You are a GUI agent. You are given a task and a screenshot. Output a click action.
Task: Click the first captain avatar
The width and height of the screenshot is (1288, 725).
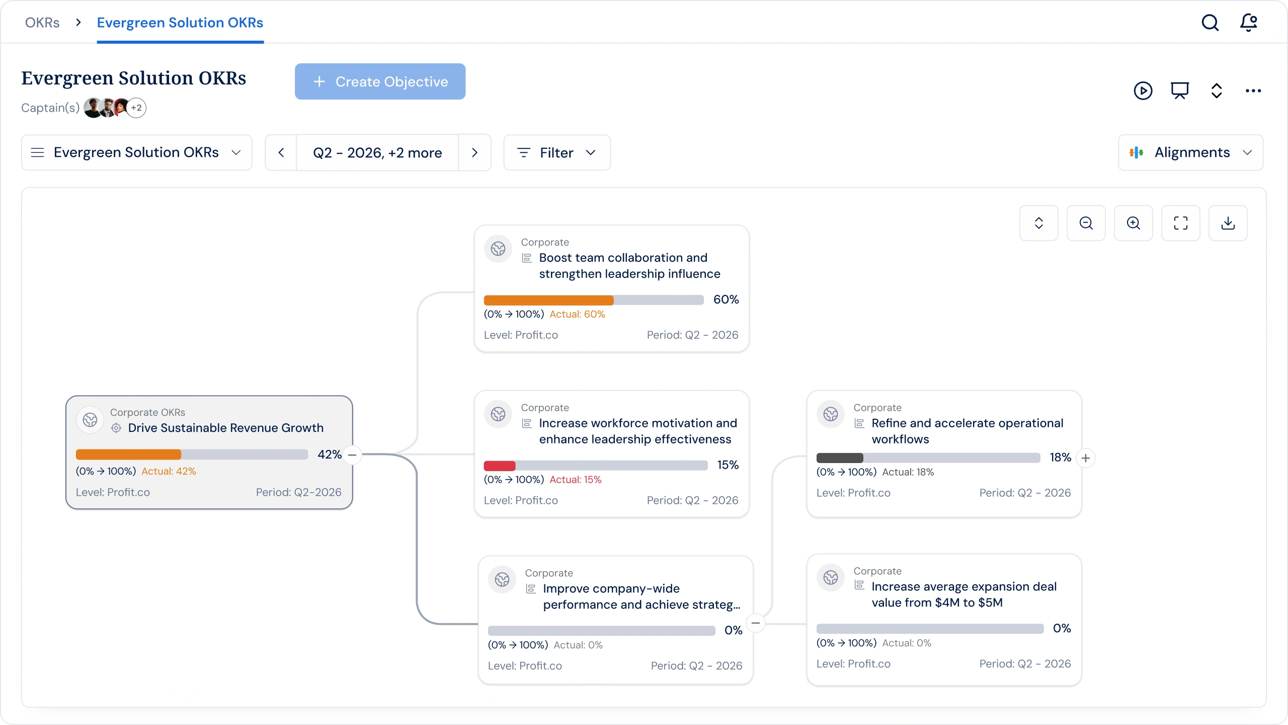click(x=93, y=108)
